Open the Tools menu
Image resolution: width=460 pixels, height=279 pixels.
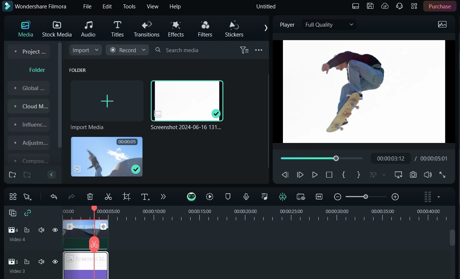[x=129, y=6]
